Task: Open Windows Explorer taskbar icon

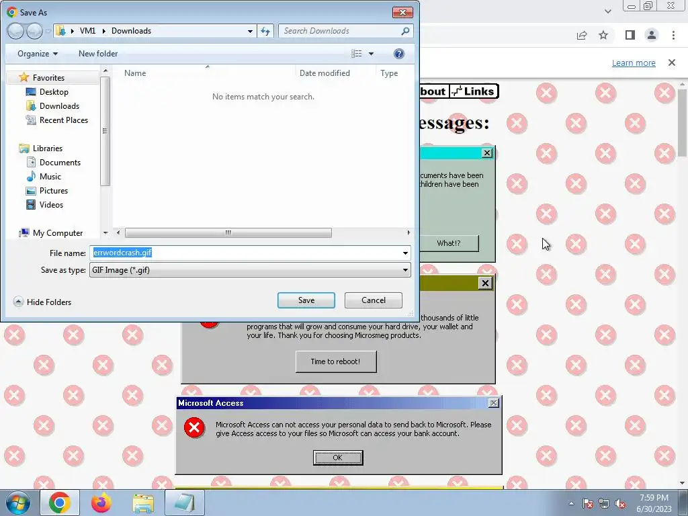Action: [x=143, y=503]
